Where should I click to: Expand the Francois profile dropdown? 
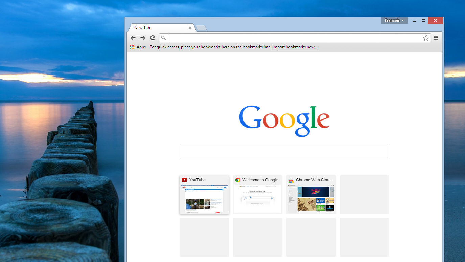[394, 20]
